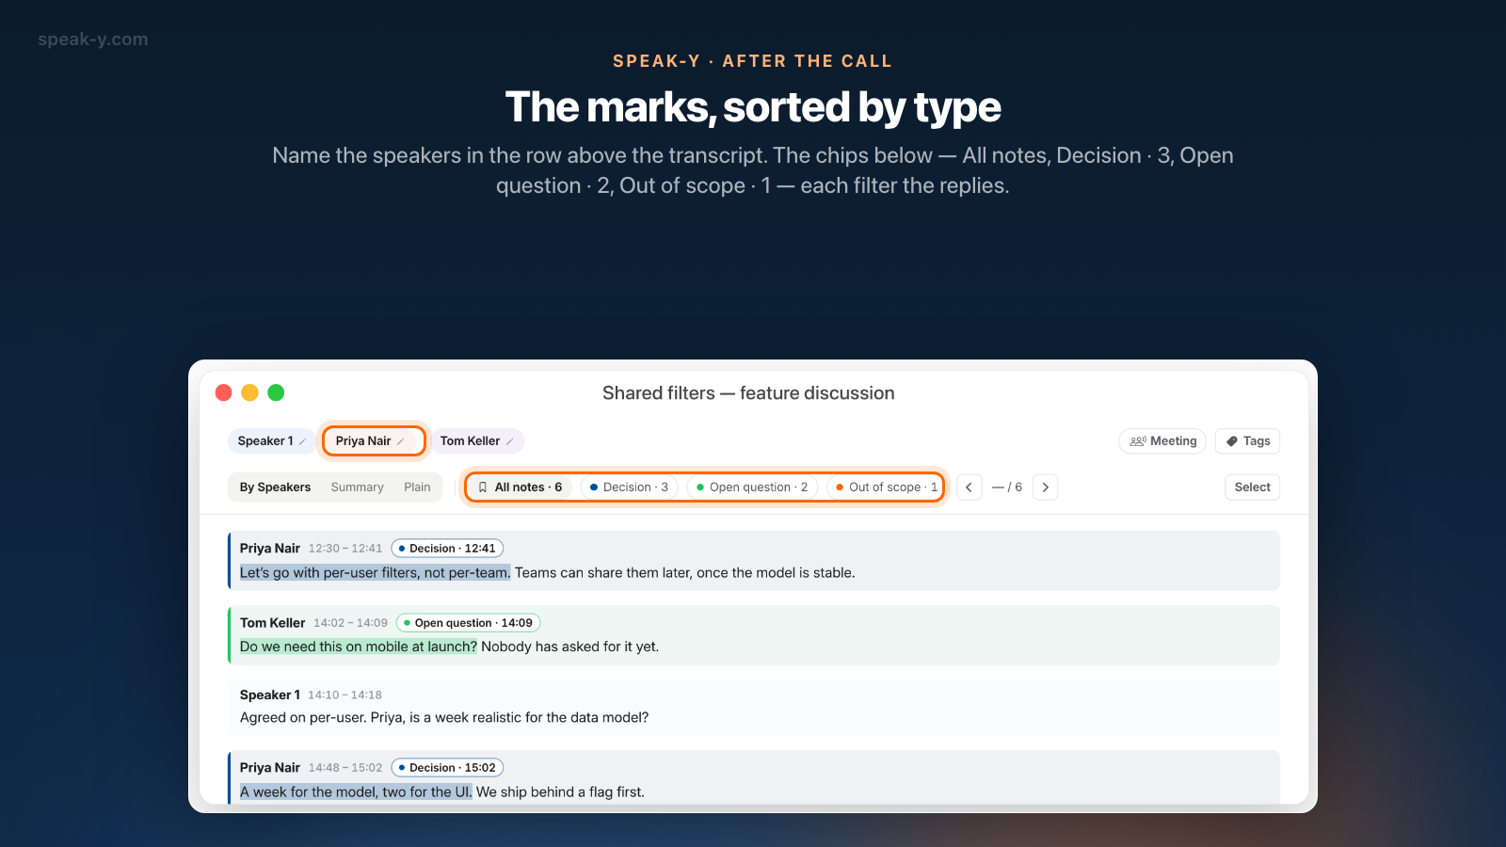The width and height of the screenshot is (1506, 847).
Task: Click the window title "Shared filters — feature discussion"
Action: [x=748, y=393]
